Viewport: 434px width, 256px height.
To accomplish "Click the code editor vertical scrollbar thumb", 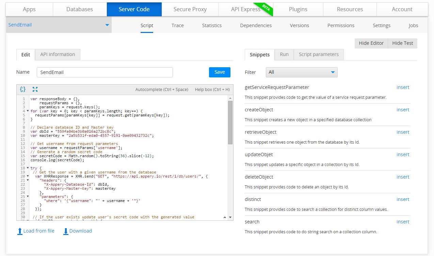I will coord(230,123).
